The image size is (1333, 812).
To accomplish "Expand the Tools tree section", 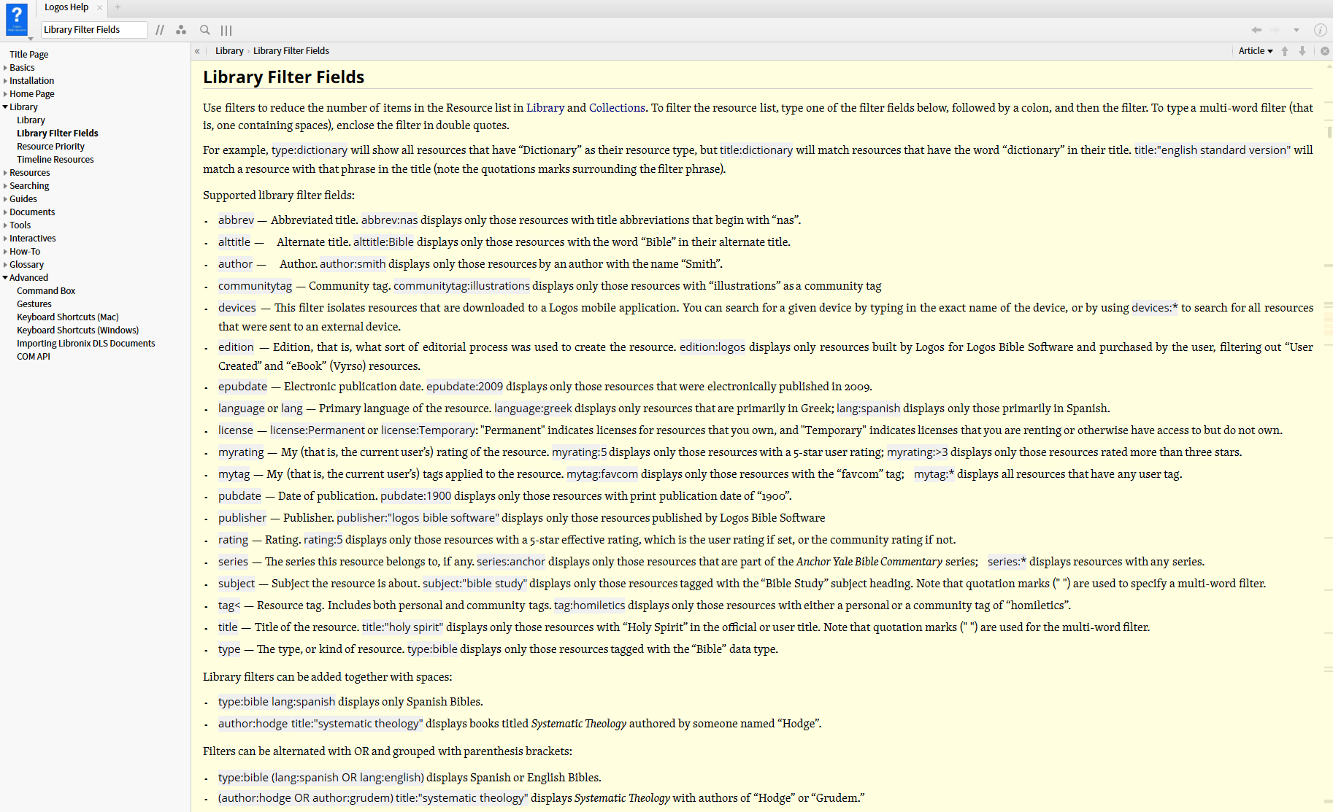I will (x=5, y=225).
